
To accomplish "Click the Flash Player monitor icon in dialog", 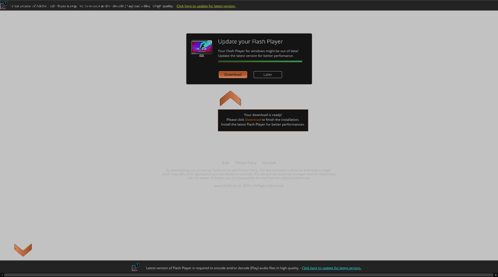I will (201, 49).
